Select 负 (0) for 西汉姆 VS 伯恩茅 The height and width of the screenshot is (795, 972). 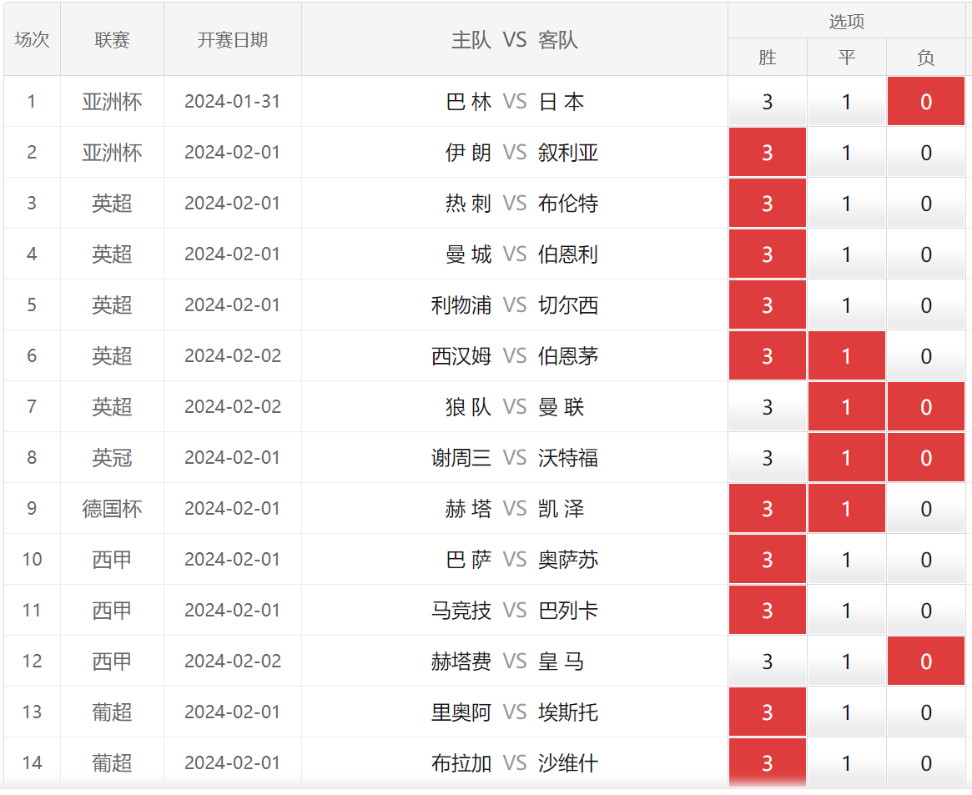point(926,355)
